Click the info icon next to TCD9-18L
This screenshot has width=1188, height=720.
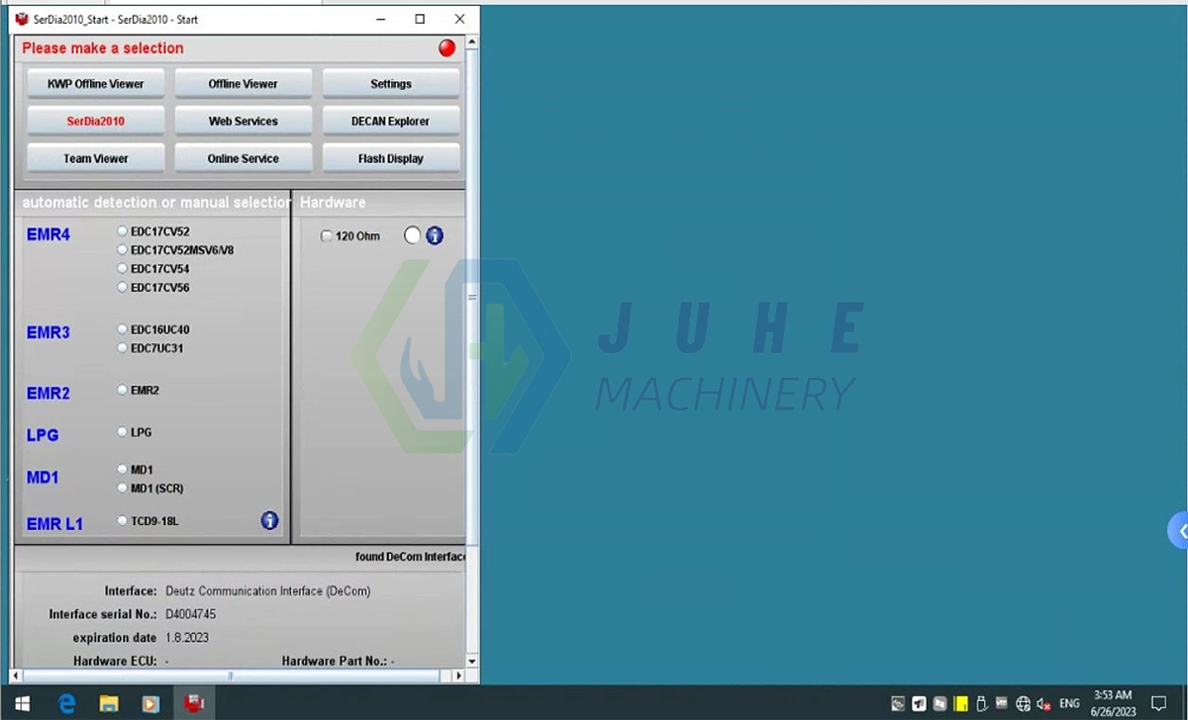click(x=269, y=520)
